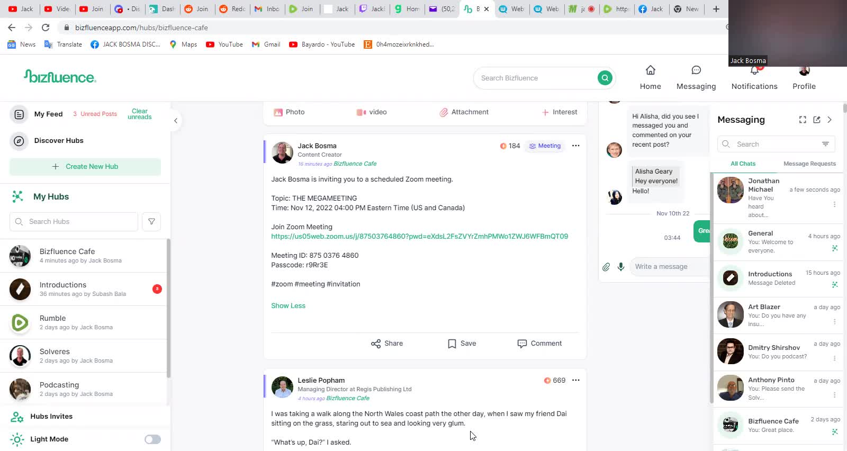
Task: Add an Interest to the post
Action: 560,112
